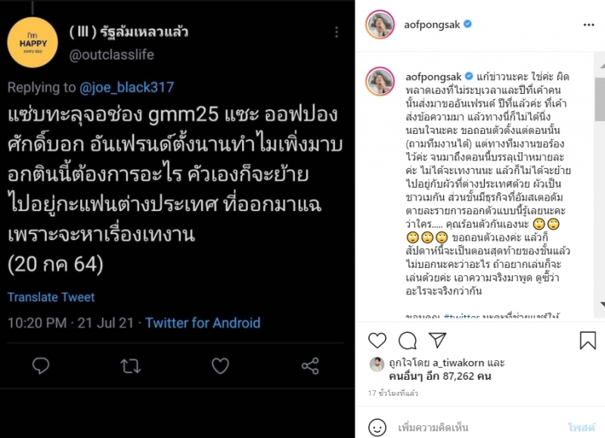
Task: Like the tweet with heart icon
Action: pyautogui.click(x=220, y=366)
